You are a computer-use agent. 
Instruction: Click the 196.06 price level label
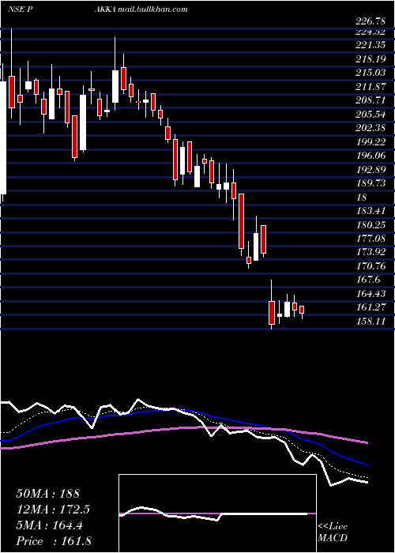click(x=371, y=156)
